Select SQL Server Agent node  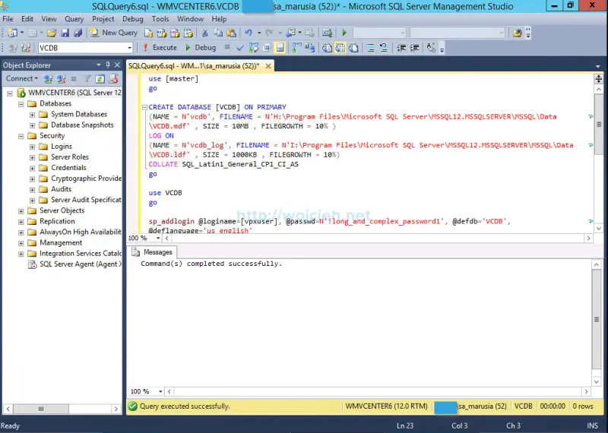pyautogui.click(x=81, y=264)
